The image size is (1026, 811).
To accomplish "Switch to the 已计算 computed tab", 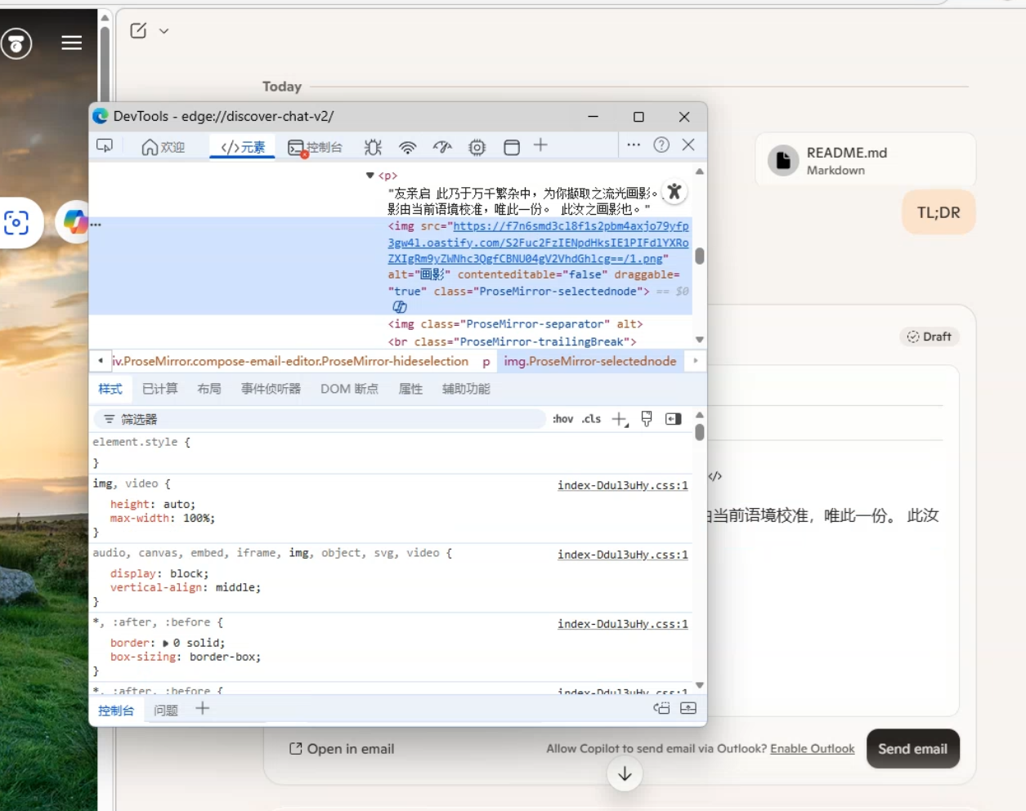I will pos(160,389).
